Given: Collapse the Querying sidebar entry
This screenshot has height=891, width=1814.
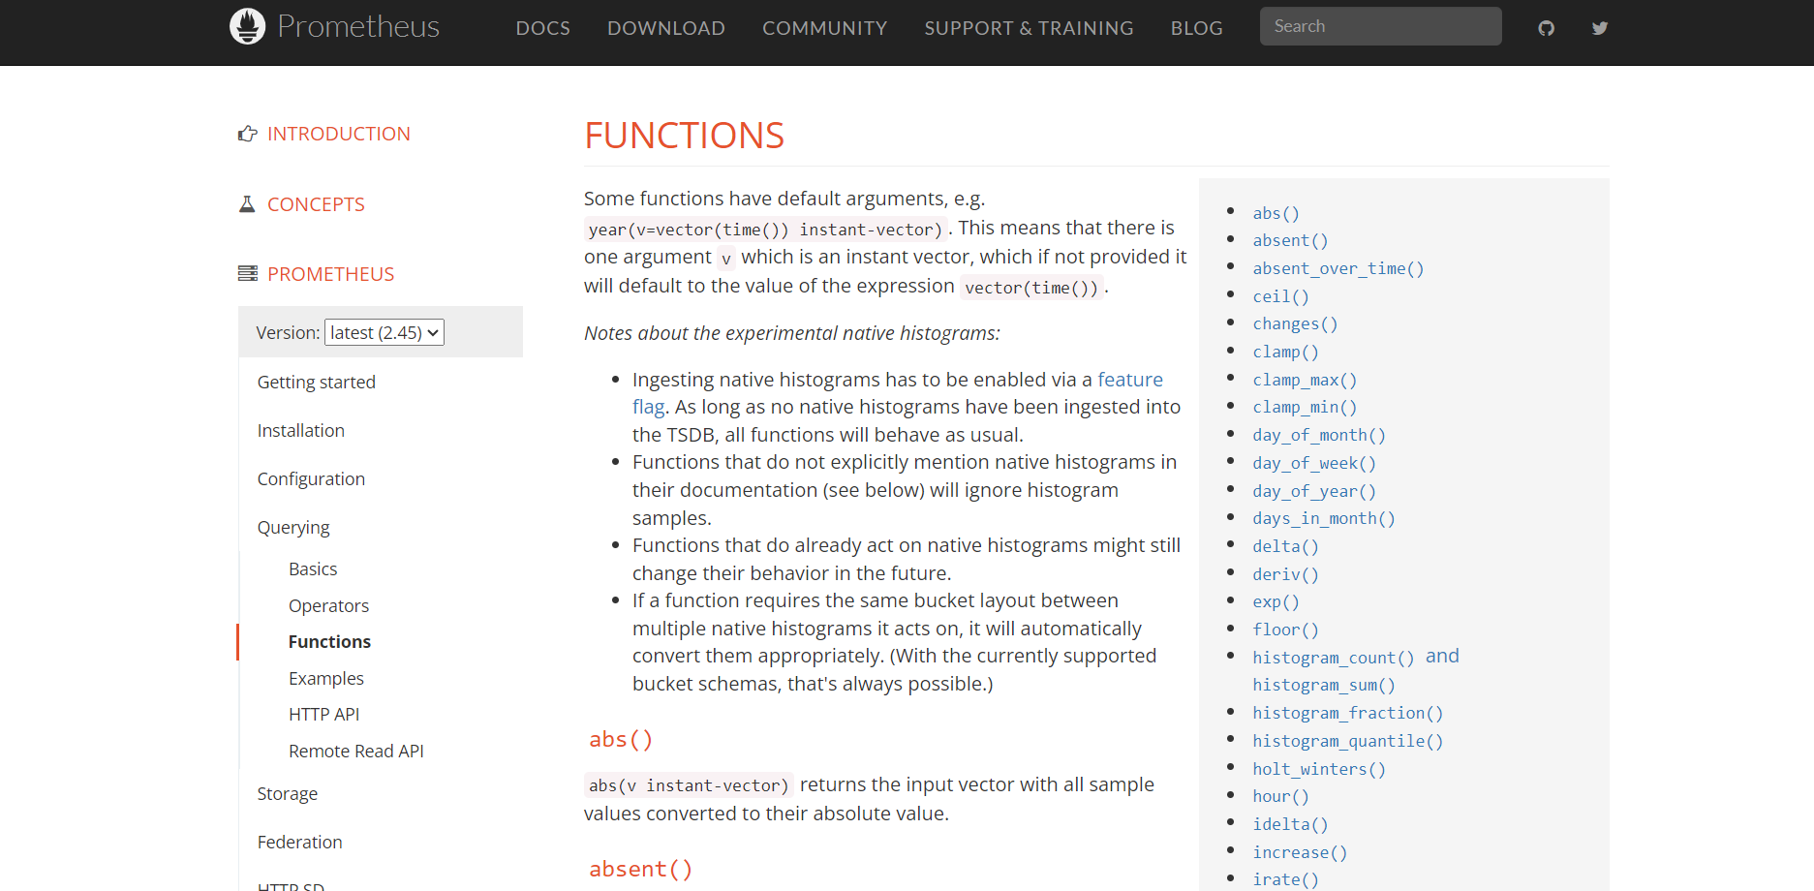Looking at the screenshot, I should (x=293, y=528).
